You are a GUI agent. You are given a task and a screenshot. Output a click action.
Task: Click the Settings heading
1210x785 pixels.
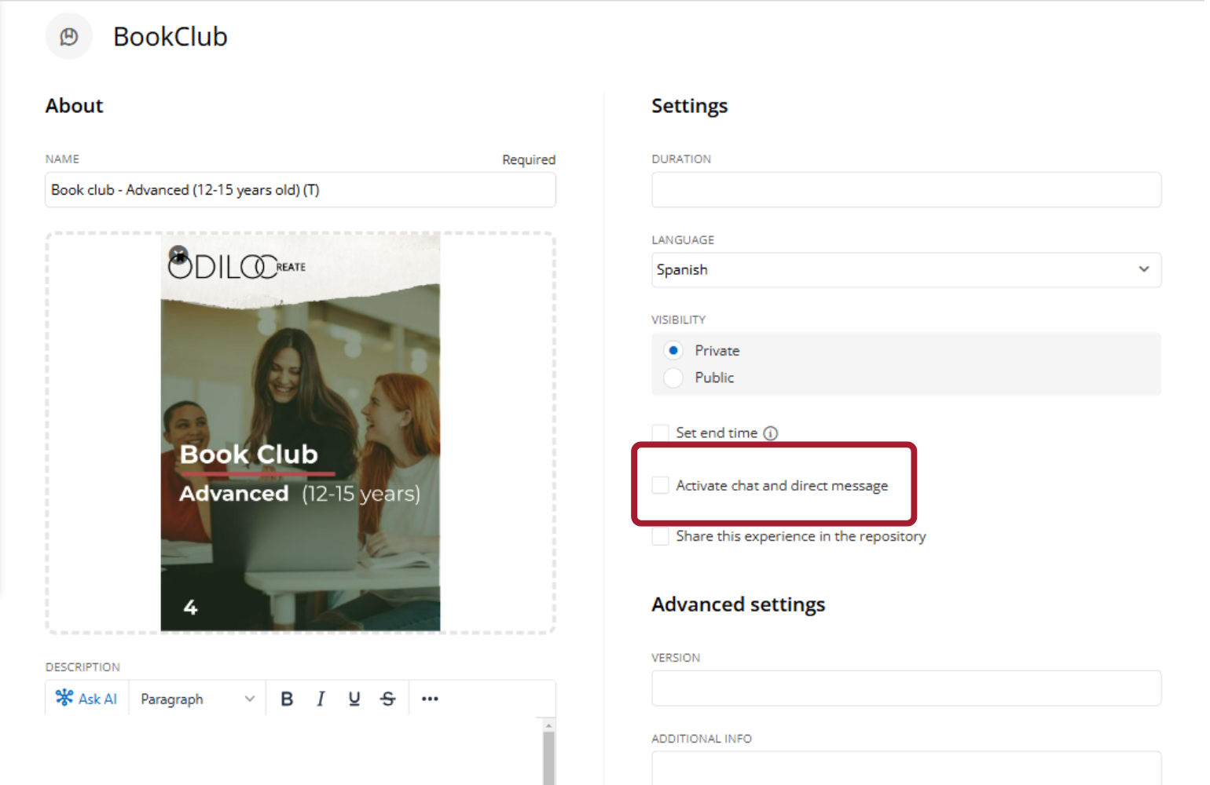tap(689, 106)
